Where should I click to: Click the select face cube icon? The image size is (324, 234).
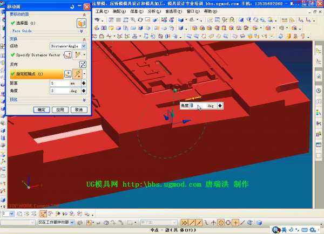tap(81, 24)
